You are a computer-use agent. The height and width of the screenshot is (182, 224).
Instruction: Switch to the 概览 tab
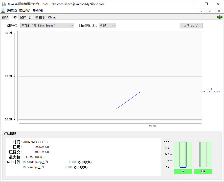point(5,17)
